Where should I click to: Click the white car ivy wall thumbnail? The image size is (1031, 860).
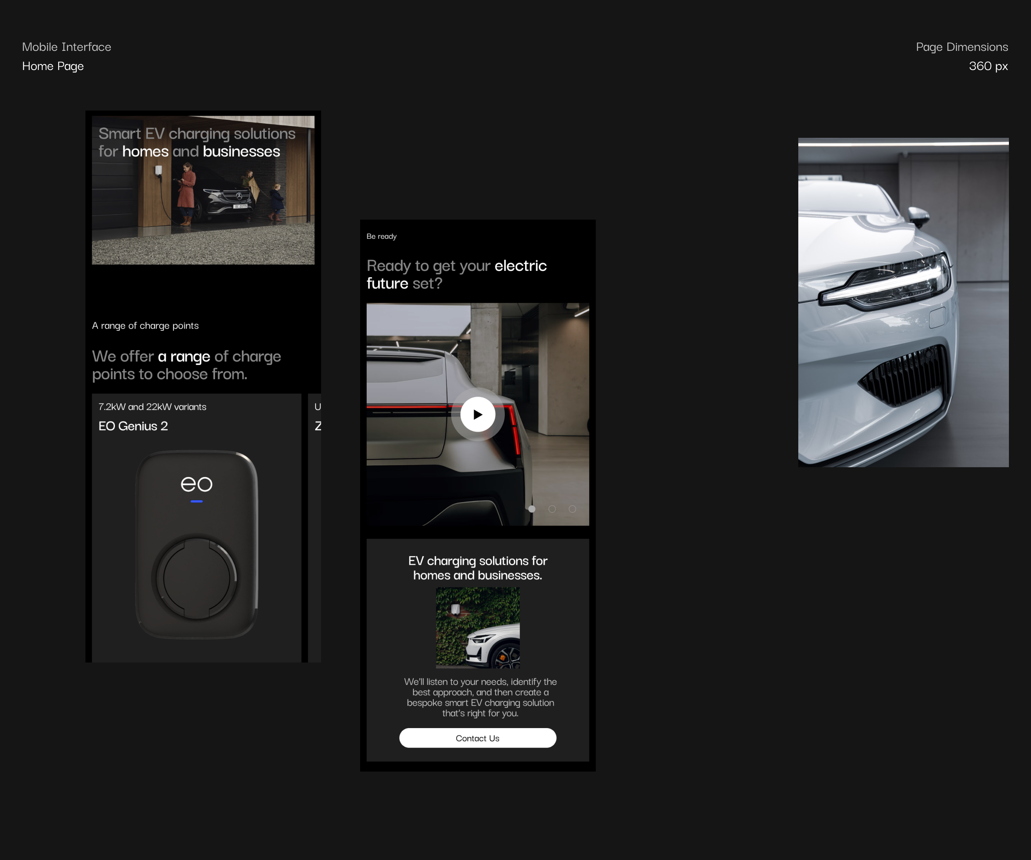pos(478,627)
